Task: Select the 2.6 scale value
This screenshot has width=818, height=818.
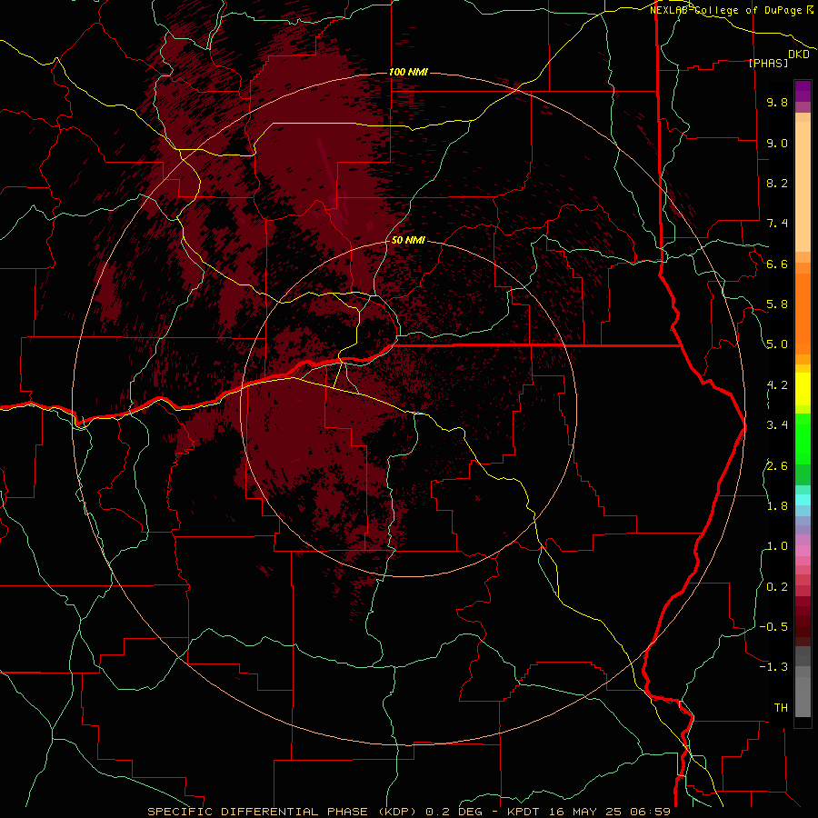Action: pos(777,466)
